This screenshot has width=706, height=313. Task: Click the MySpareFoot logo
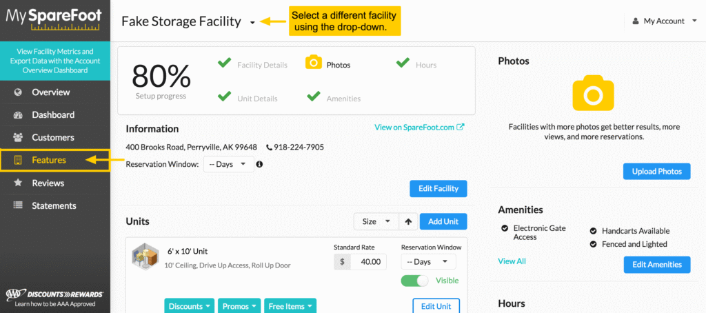click(x=54, y=20)
